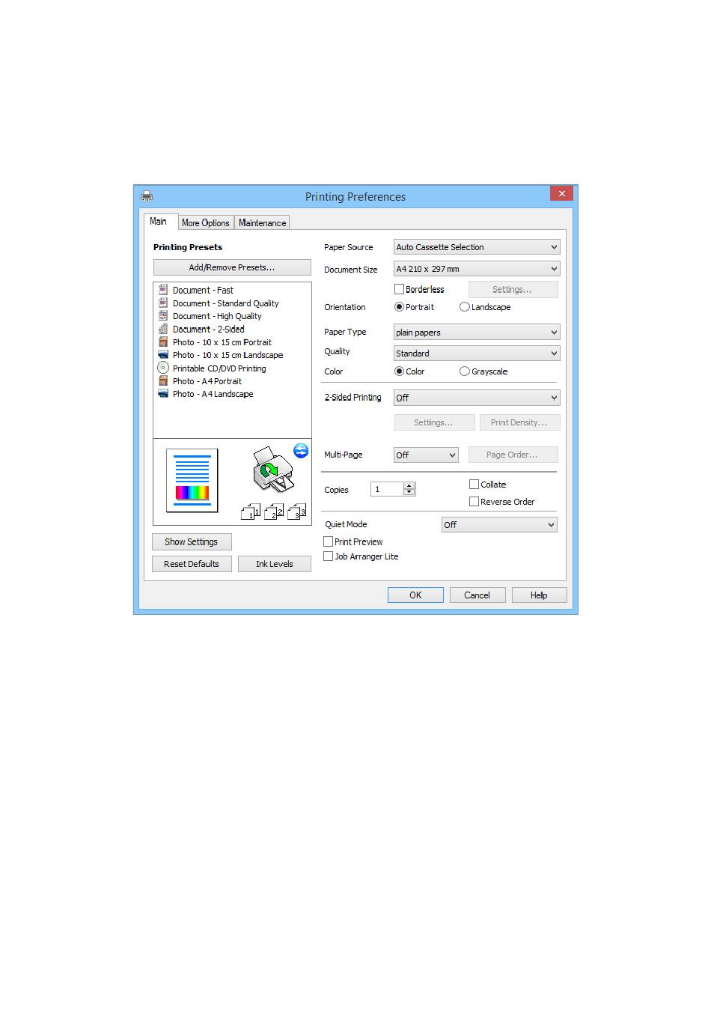Check the Collate option
711x1026 pixels.
pyautogui.click(x=474, y=485)
